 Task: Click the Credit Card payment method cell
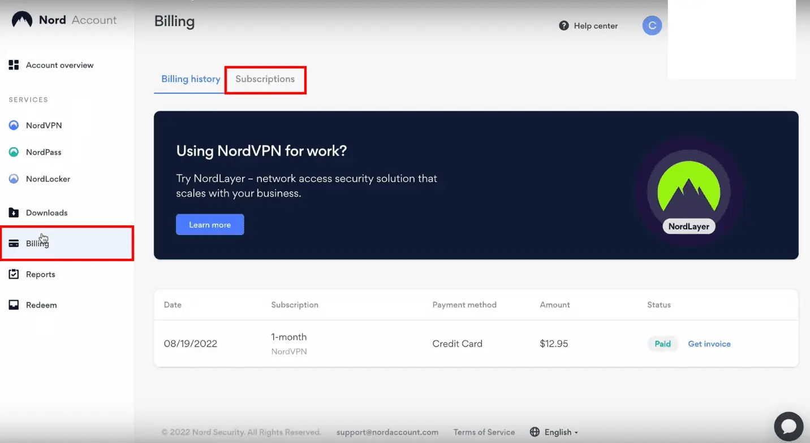[458, 344]
